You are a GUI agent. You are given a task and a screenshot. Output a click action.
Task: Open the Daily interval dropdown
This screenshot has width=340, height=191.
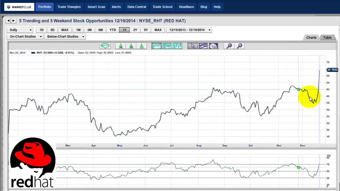pos(20,30)
